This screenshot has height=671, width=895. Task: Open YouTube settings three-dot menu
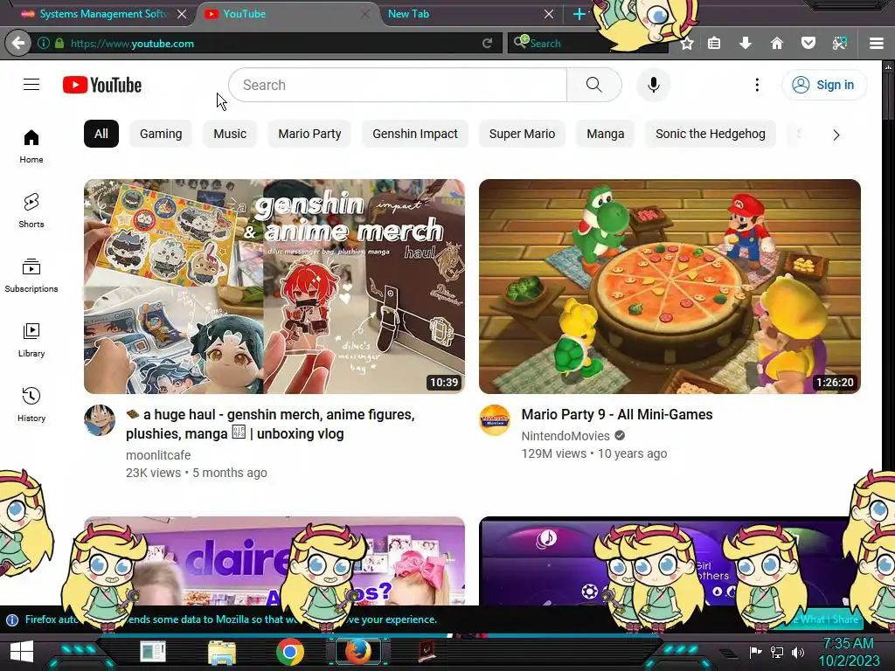(x=757, y=85)
